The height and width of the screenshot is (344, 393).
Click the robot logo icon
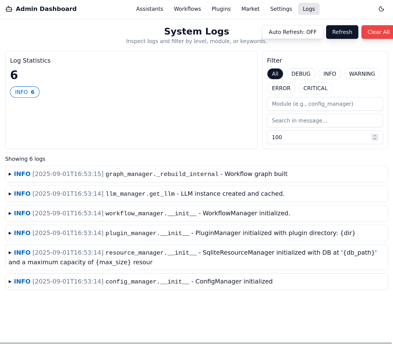(x=9, y=9)
